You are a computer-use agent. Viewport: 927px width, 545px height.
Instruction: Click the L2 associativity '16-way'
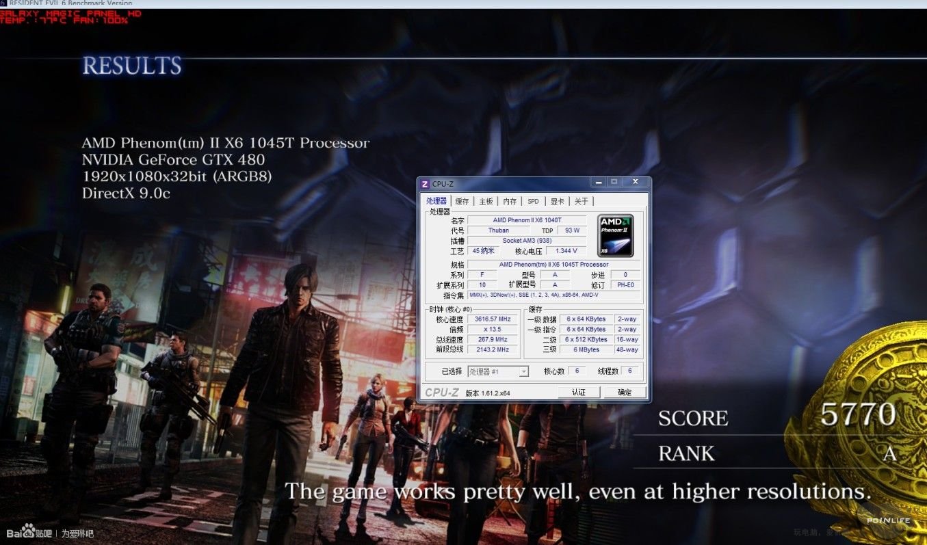(x=627, y=339)
